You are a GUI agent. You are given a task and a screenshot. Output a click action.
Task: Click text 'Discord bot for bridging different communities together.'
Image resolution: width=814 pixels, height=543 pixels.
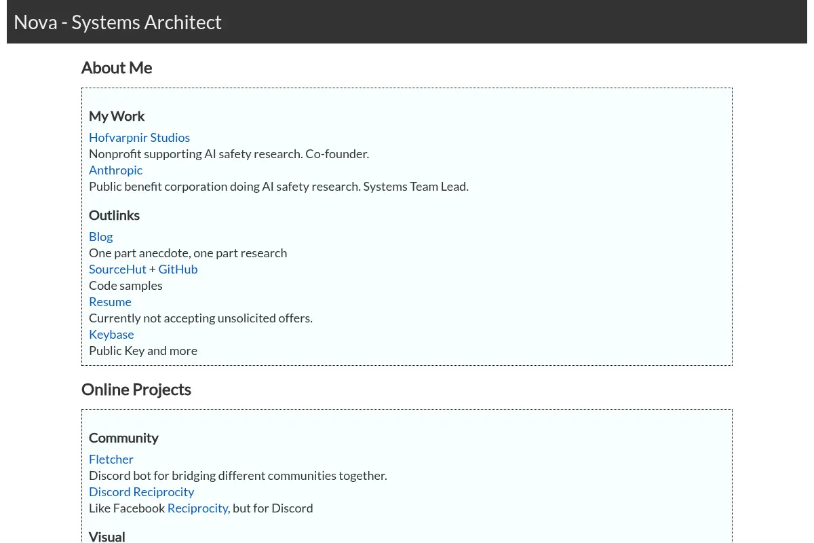click(x=238, y=475)
